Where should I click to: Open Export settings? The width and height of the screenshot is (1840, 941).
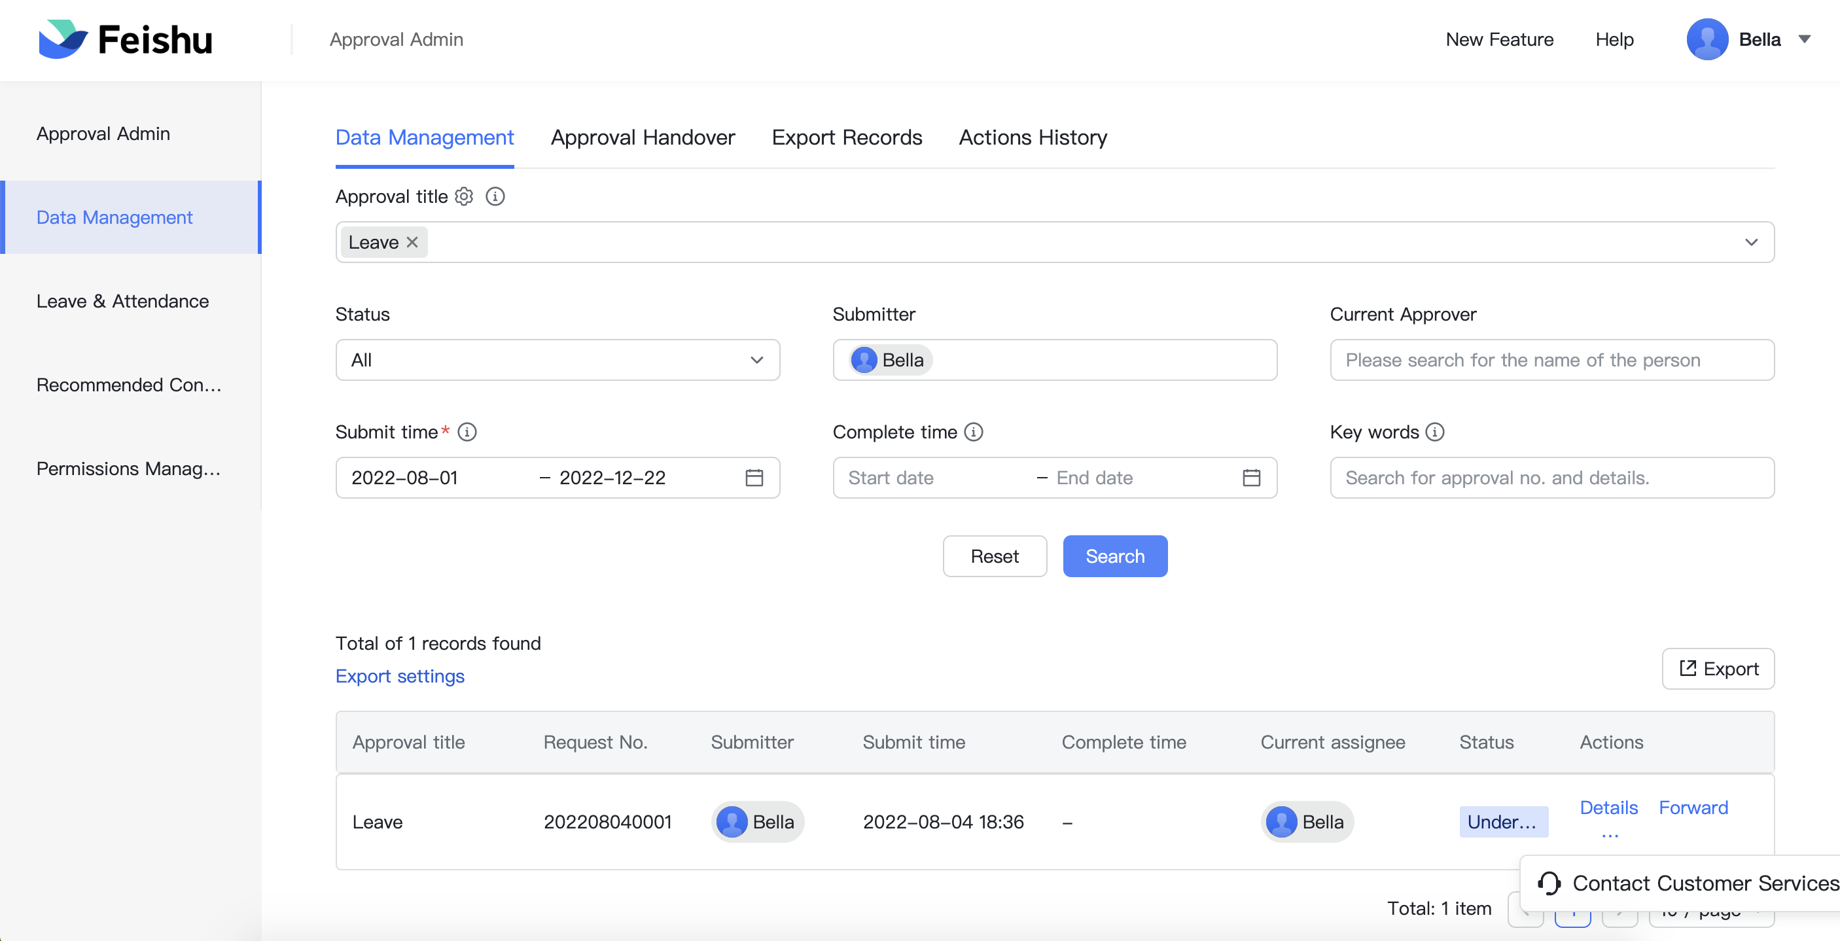click(399, 676)
